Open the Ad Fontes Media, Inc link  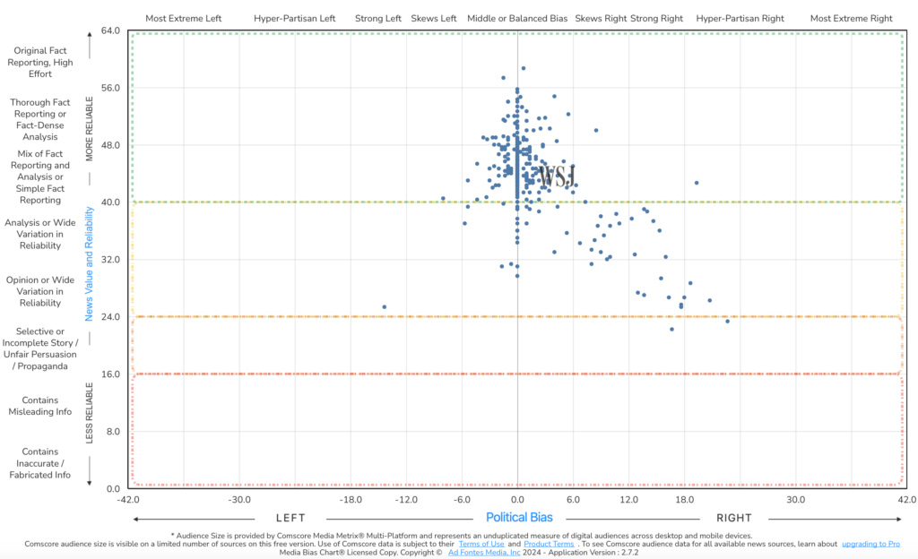[484, 553]
